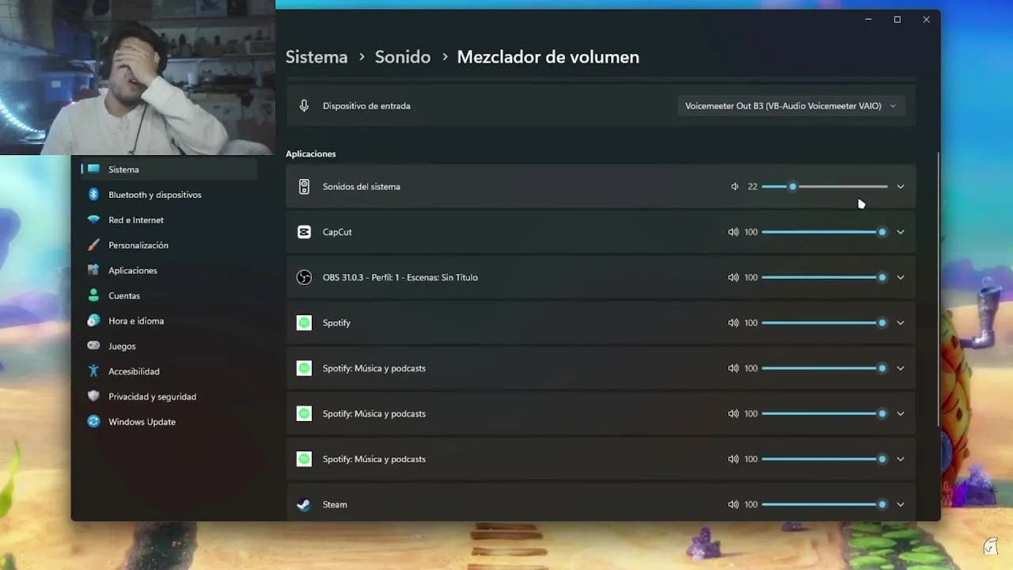Click the Sonidos del sistema speaker-box icon
The image size is (1013, 570).
304,187
